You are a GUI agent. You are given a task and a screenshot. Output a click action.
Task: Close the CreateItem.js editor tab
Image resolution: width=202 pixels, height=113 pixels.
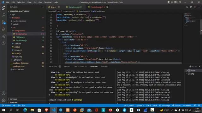point(107,7)
